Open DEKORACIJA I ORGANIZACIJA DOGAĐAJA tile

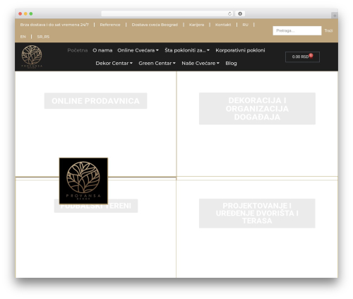[x=257, y=109]
